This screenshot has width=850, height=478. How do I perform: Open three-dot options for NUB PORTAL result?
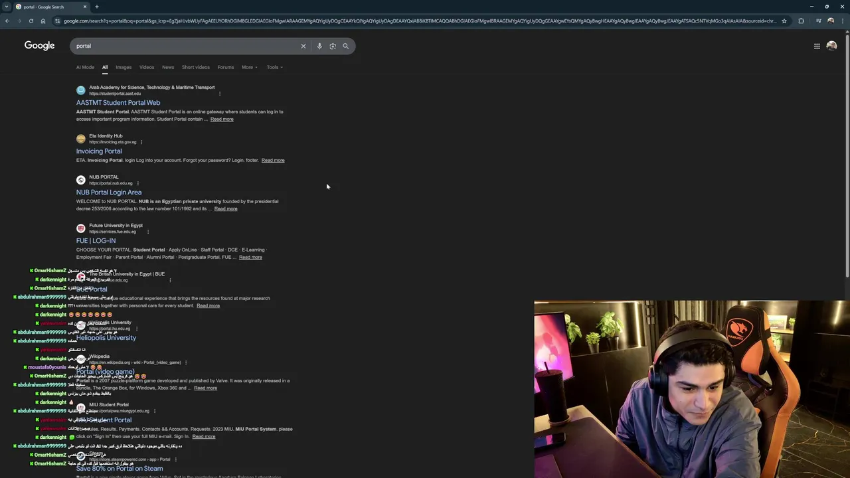(137, 183)
